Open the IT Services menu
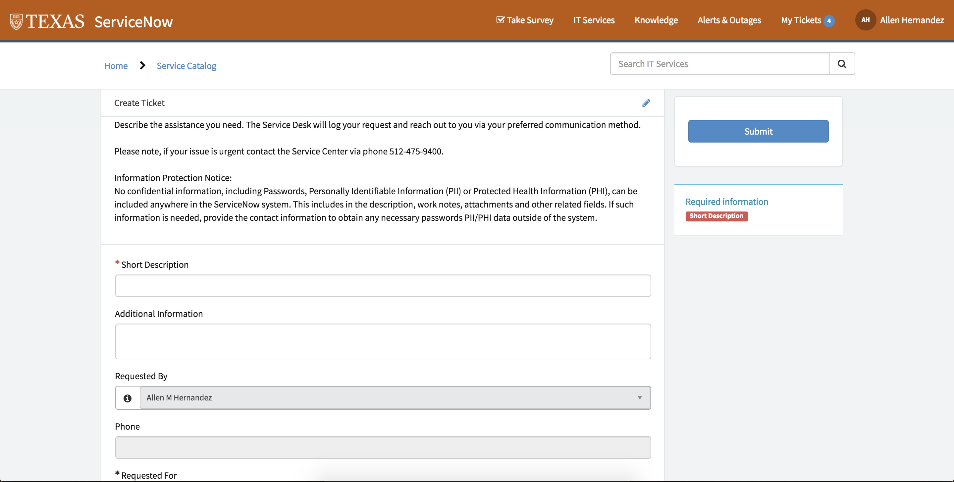 point(594,20)
